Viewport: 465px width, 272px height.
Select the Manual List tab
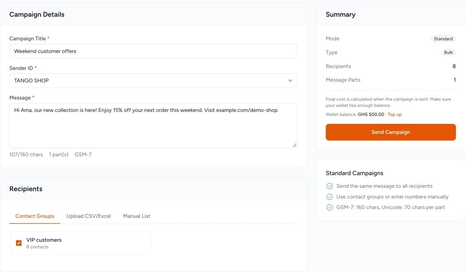(x=137, y=216)
